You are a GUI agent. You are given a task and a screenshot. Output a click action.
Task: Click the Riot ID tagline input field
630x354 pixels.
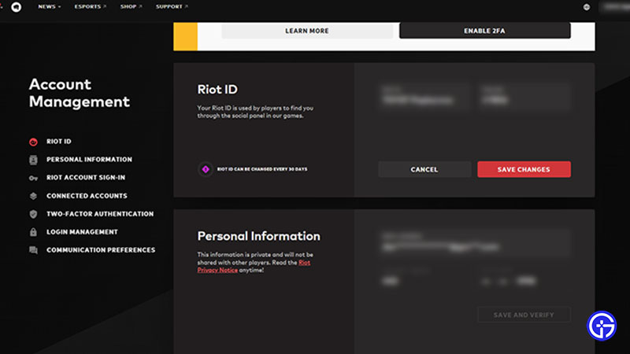point(524,97)
